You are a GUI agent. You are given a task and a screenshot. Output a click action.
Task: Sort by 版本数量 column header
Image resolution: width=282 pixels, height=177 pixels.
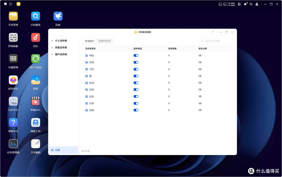(172, 49)
